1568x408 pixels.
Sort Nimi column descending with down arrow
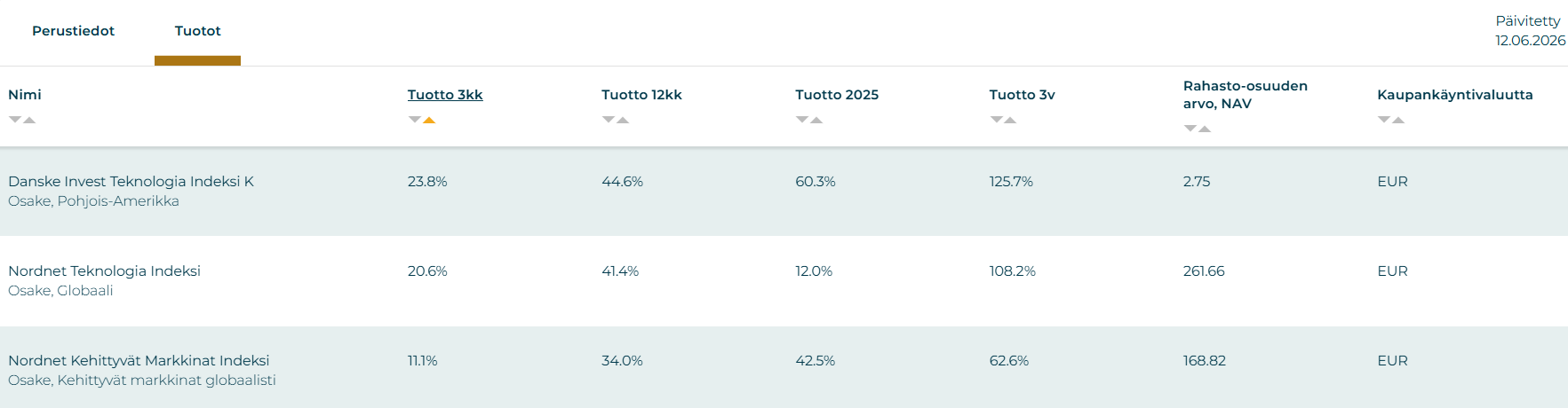(14, 120)
